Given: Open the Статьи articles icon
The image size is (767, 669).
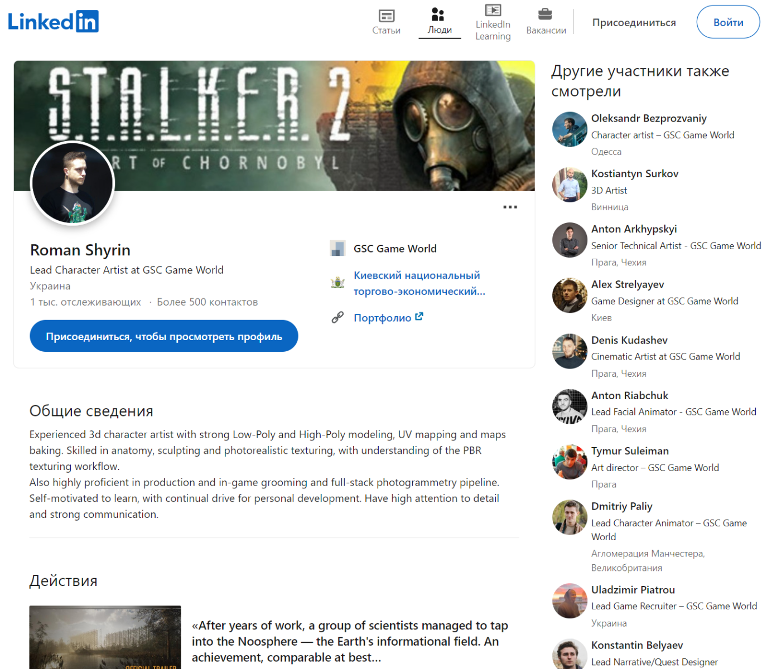Looking at the screenshot, I should pos(386,16).
